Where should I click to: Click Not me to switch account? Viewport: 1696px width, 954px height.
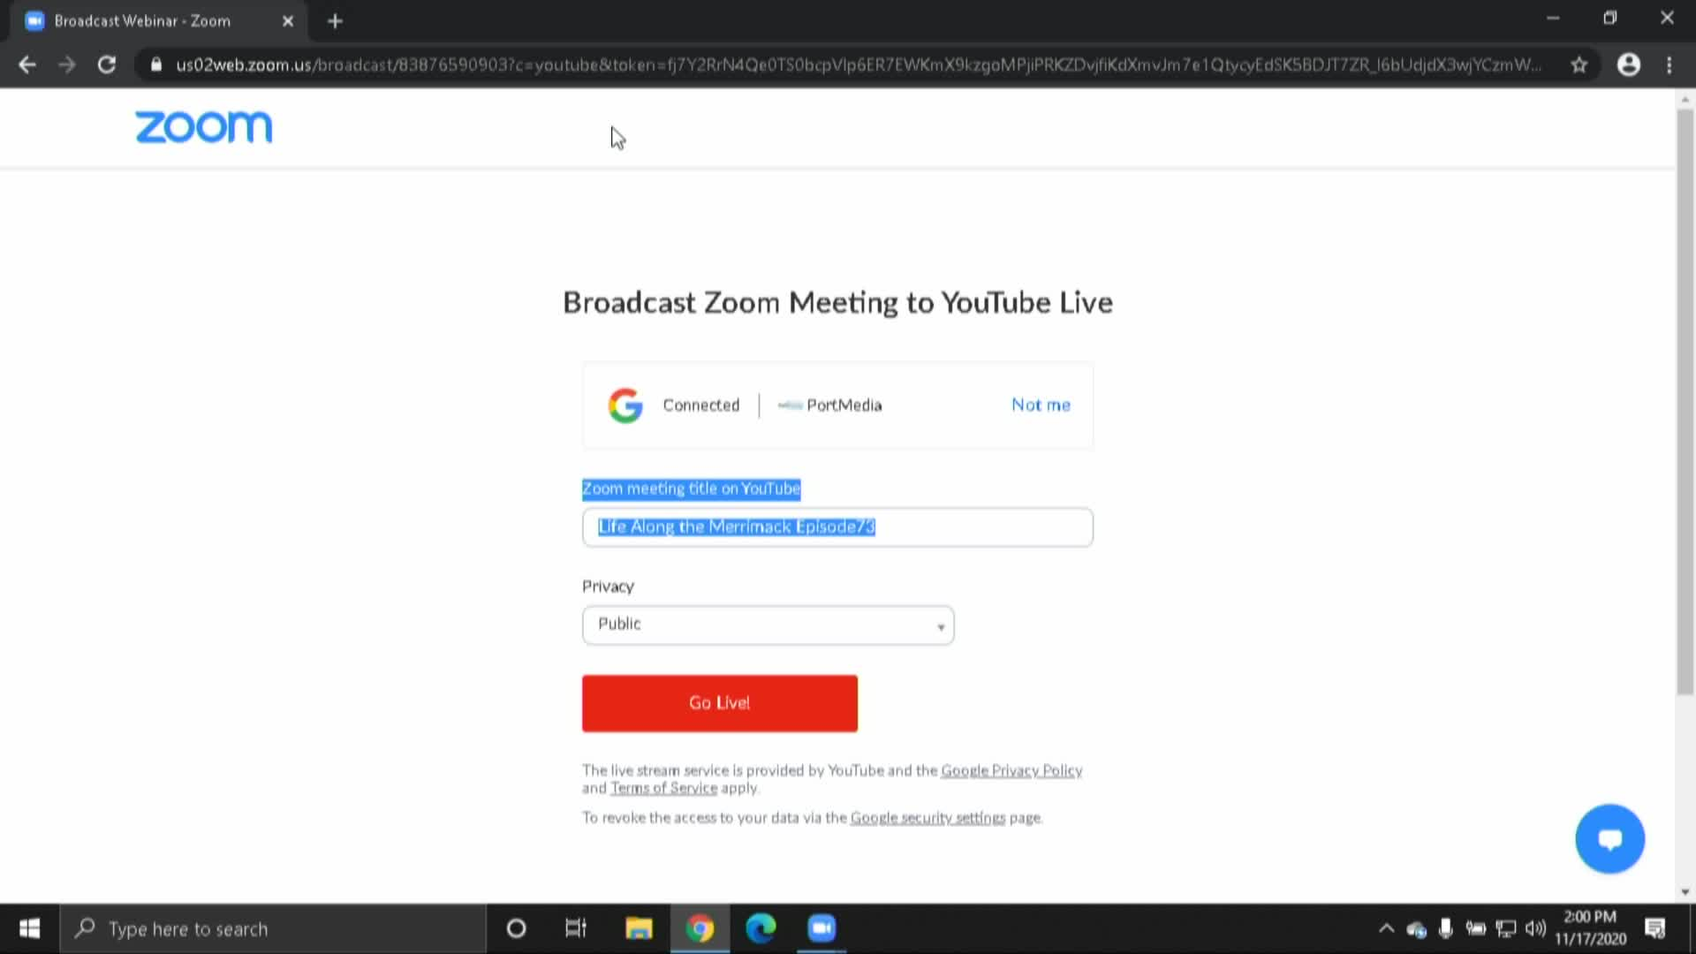pyautogui.click(x=1041, y=405)
